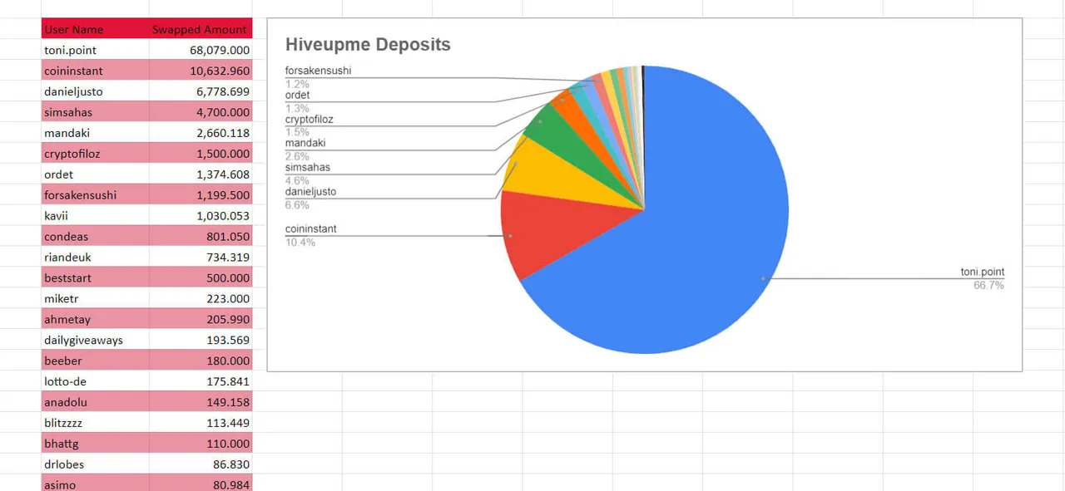Select the 180.000 amount cell
1065x491 pixels.
[x=201, y=361]
